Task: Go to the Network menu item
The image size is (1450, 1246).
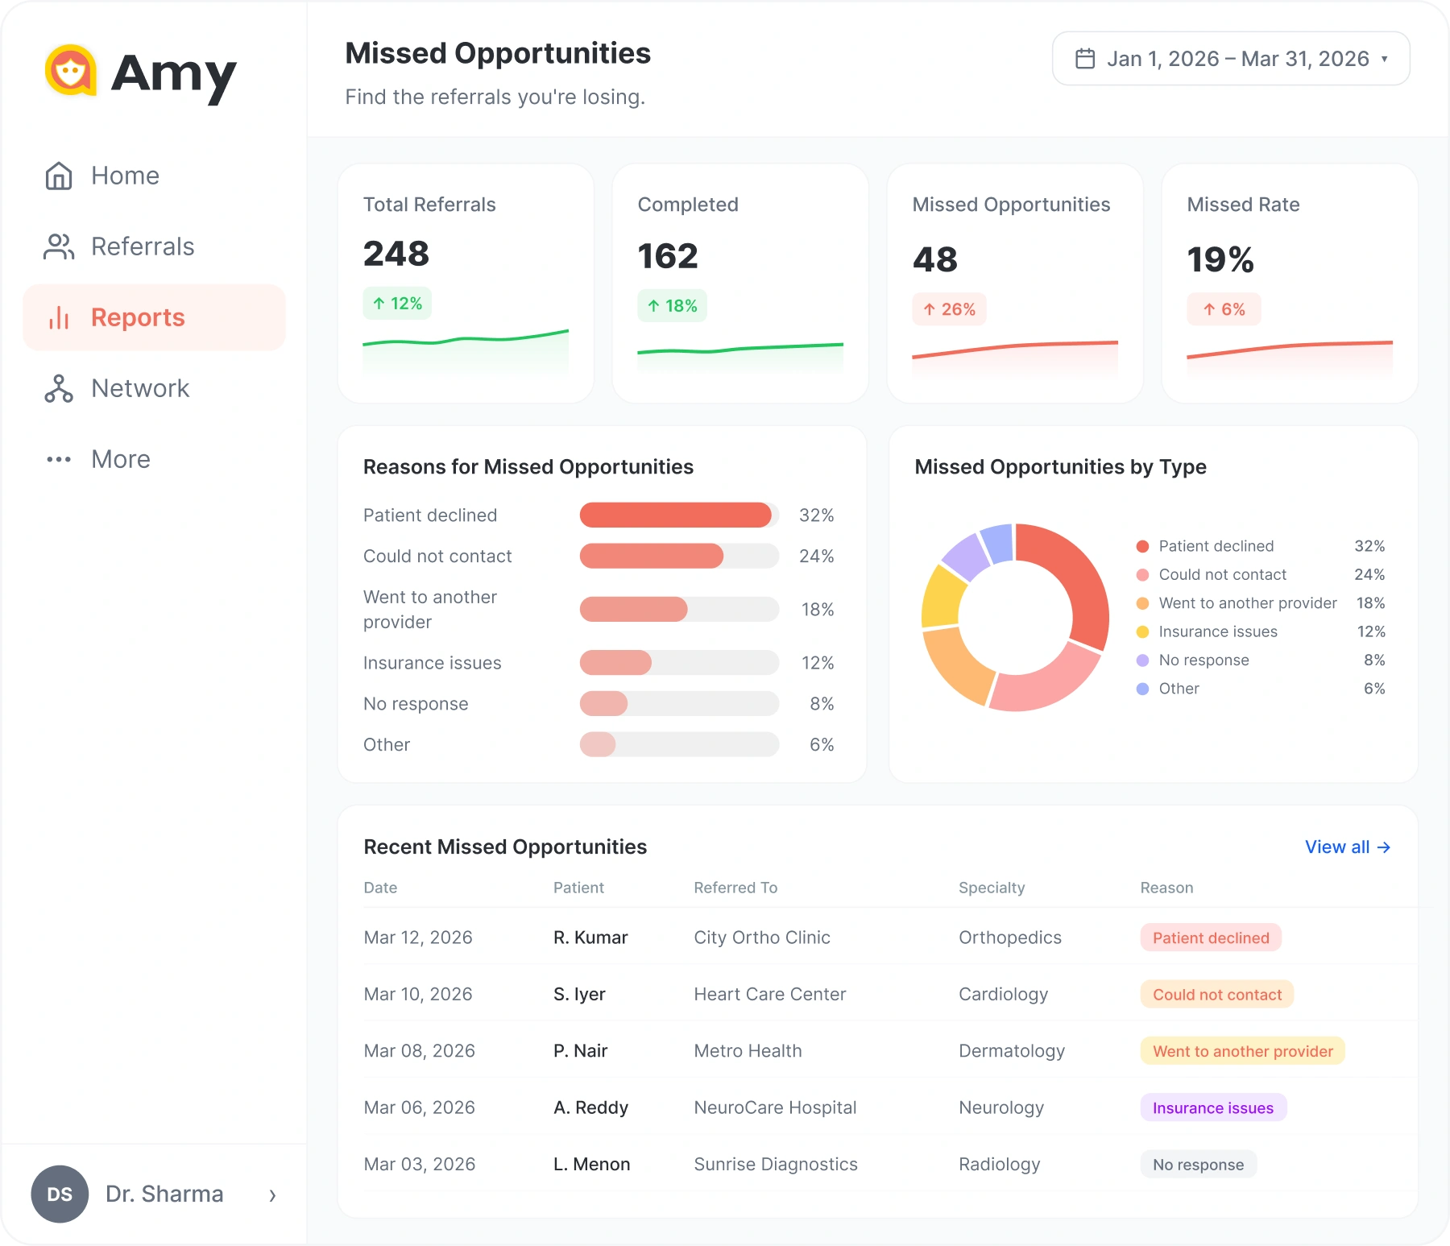Action: (x=154, y=388)
